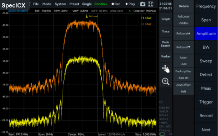Click the 21:37:05 clock display
218x136 pixels.
pyautogui.click(x=165, y=4)
